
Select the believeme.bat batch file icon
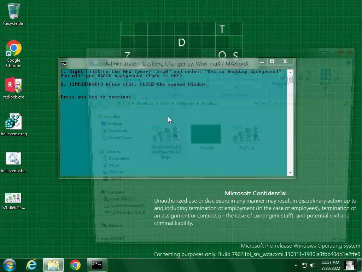(x=14, y=162)
